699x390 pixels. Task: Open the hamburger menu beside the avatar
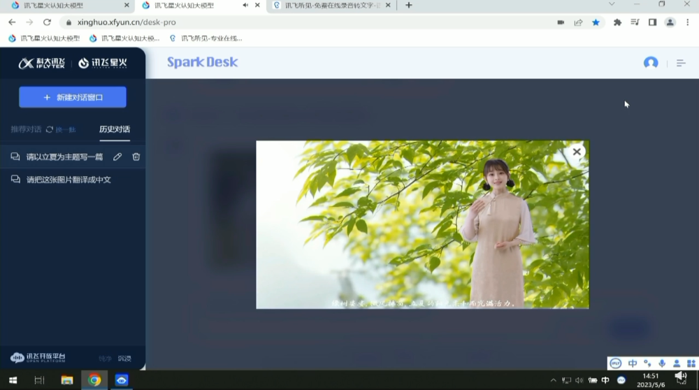[x=680, y=63]
